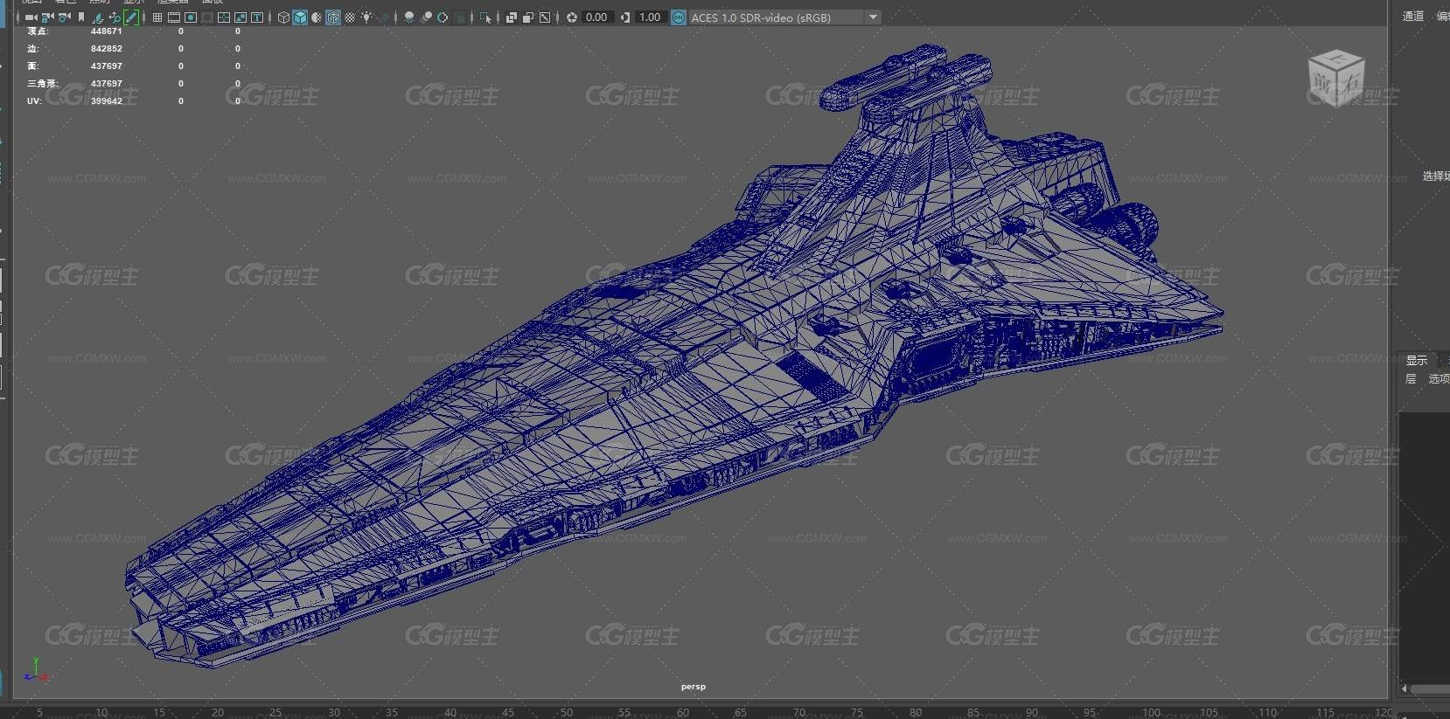Click UV count value 399642
This screenshot has width=1450, height=719.
107,101
